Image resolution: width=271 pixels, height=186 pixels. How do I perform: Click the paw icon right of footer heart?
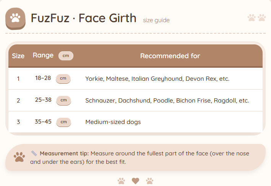(149, 181)
